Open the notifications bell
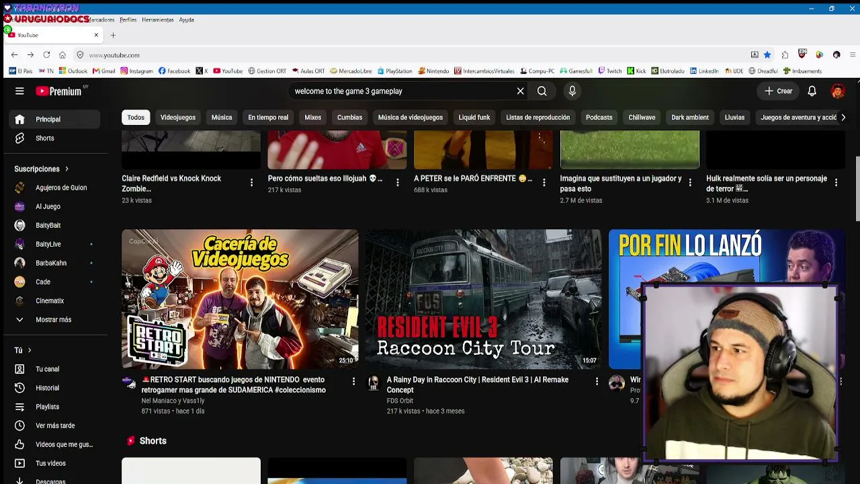The image size is (860, 484). pyautogui.click(x=812, y=91)
